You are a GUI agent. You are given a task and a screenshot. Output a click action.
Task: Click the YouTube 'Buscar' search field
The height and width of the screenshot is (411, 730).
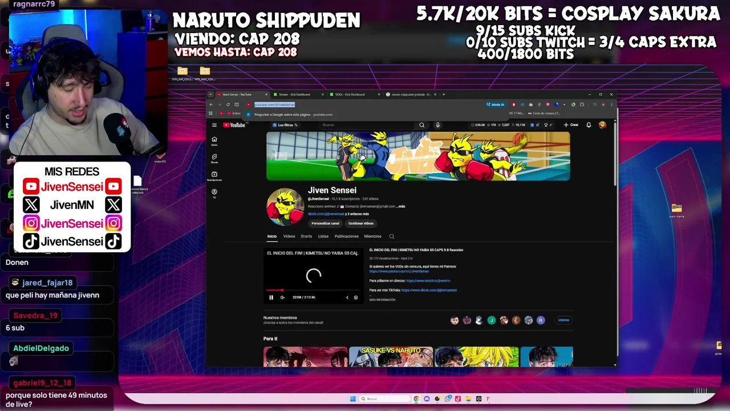367,125
